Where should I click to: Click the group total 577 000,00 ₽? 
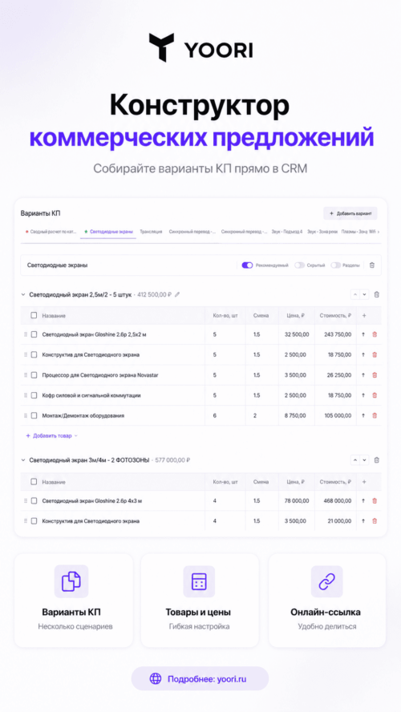click(172, 460)
